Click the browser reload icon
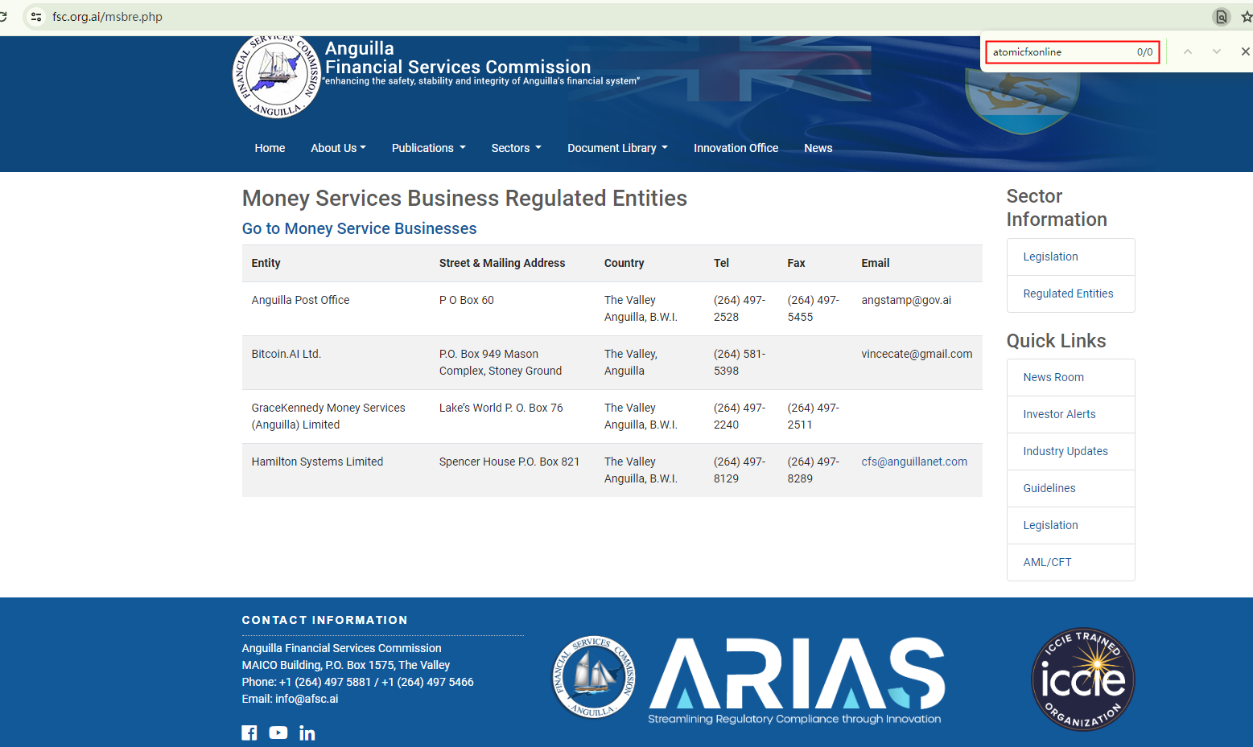The image size is (1253, 747). pyautogui.click(x=3, y=16)
